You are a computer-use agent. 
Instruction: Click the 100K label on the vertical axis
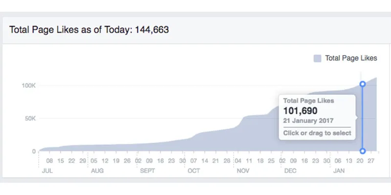[x=29, y=85]
